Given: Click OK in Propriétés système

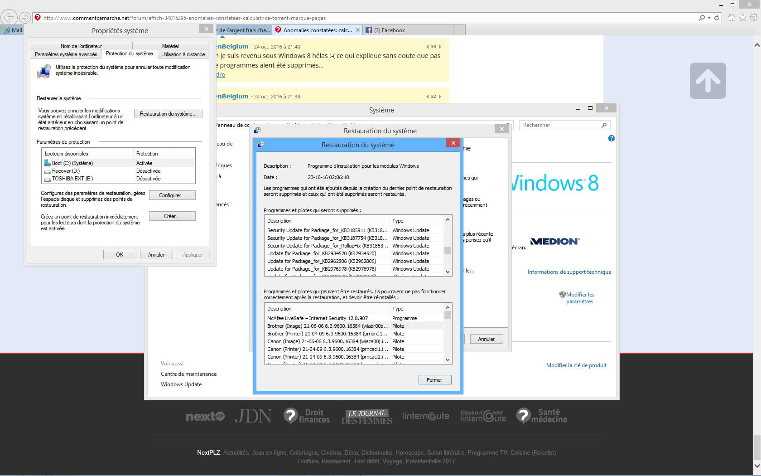Looking at the screenshot, I should (120, 255).
